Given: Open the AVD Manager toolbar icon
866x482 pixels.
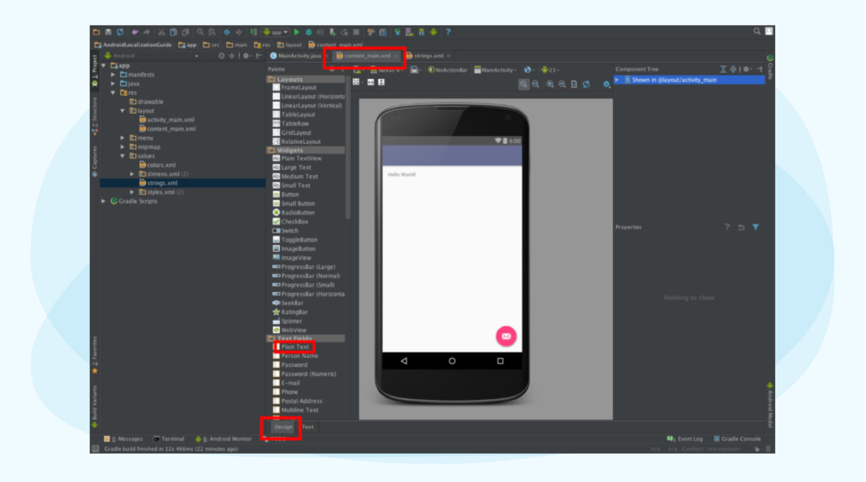Looking at the screenshot, I should 409,32.
